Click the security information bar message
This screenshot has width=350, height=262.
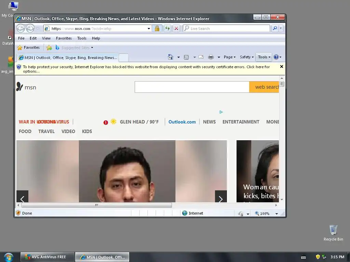click(x=146, y=69)
